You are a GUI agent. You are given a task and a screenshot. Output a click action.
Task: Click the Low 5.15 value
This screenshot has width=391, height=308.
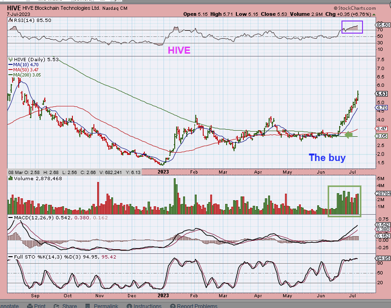click(x=247, y=14)
